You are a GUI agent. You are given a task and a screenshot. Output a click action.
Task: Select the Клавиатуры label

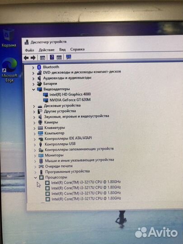[x=55, y=128]
